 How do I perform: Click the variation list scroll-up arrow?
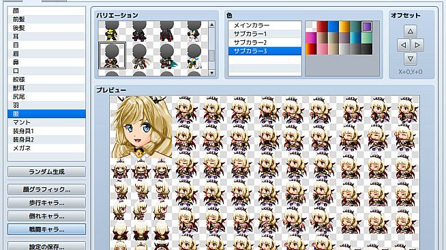[x=211, y=25]
